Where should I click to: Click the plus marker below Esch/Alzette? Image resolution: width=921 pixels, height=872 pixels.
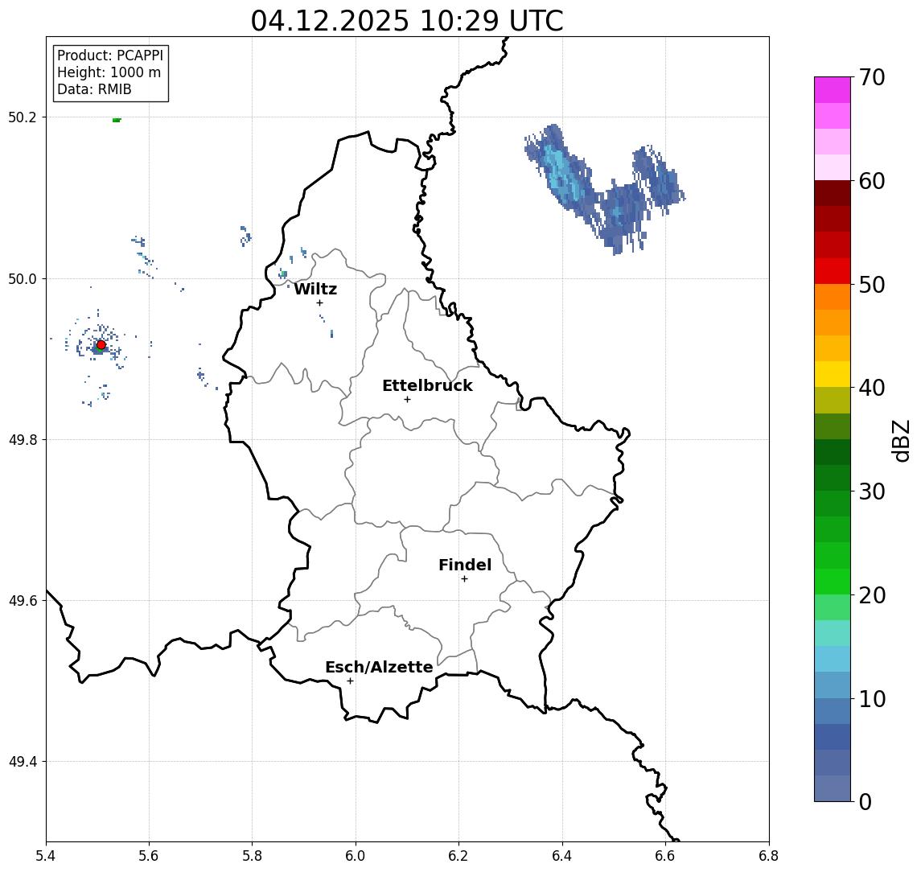(x=350, y=681)
